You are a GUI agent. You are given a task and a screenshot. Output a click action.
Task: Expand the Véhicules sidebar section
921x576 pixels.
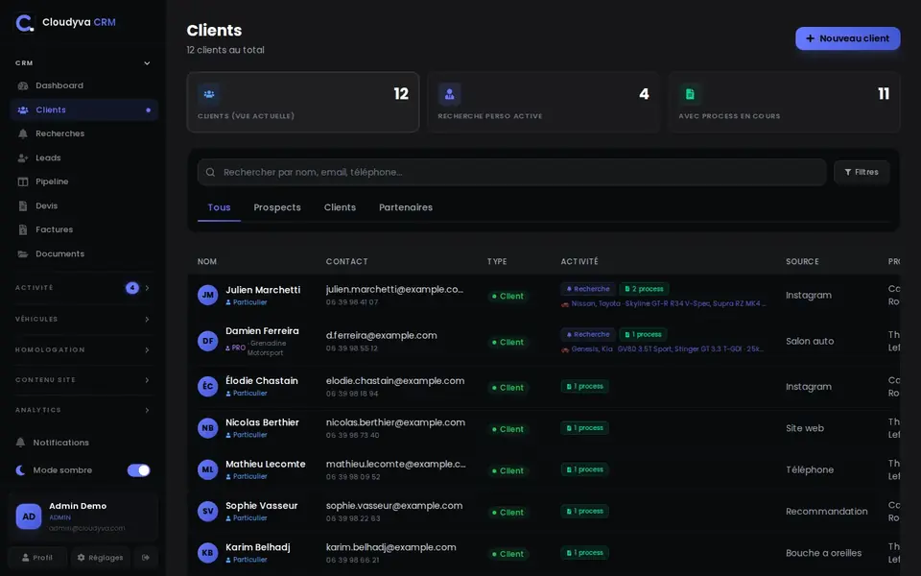pyautogui.click(x=83, y=319)
